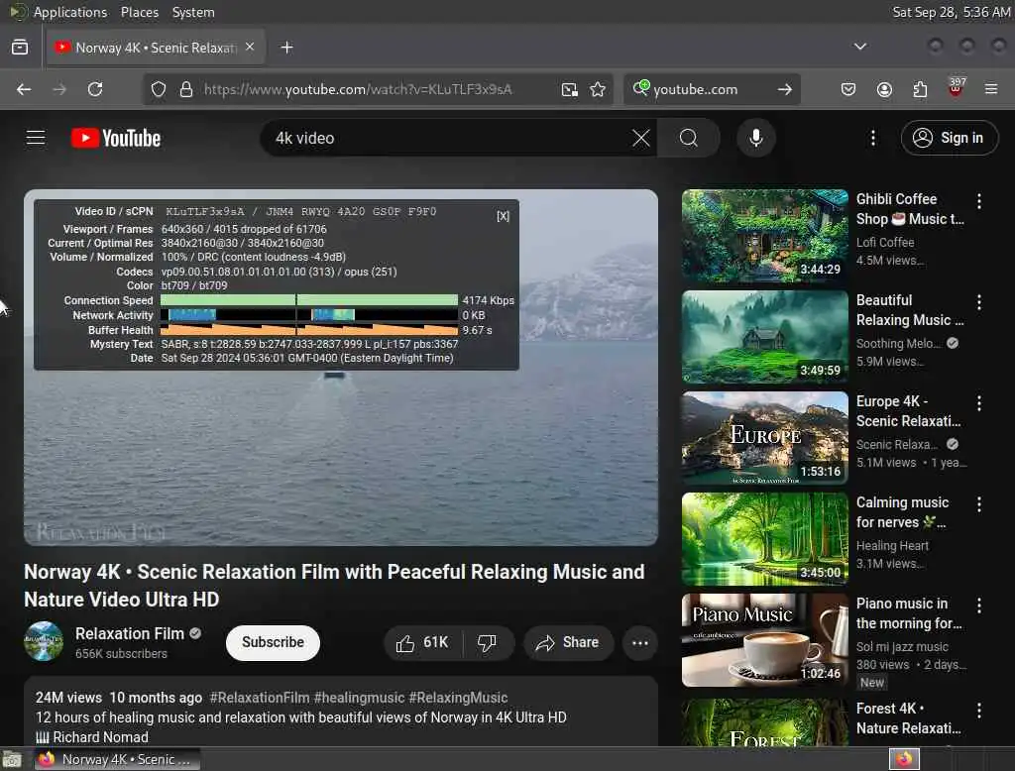Open a new browser tab
1015x771 pixels.
point(286,48)
